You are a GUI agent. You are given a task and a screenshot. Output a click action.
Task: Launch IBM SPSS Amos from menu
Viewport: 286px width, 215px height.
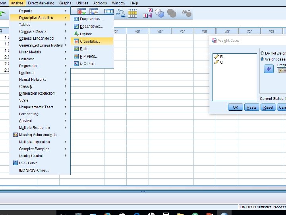pyautogui.click(x=40, y=170)
